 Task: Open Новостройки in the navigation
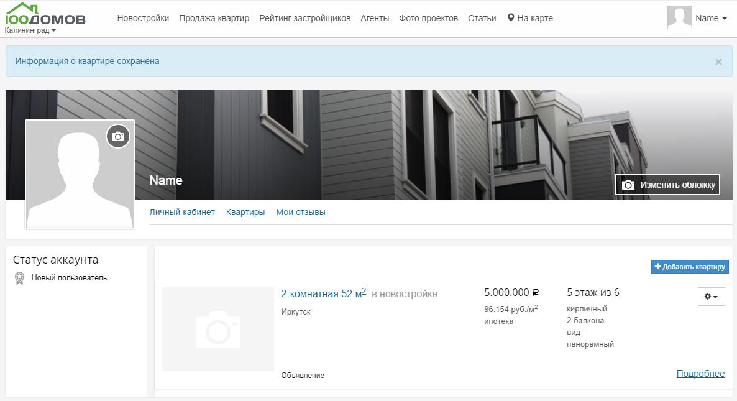pos(143,18)
